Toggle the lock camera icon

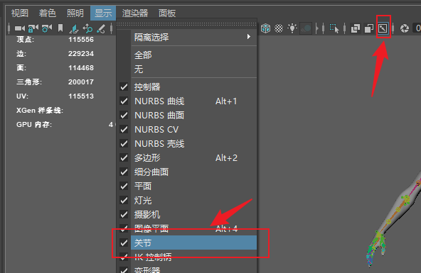[33, 28]
